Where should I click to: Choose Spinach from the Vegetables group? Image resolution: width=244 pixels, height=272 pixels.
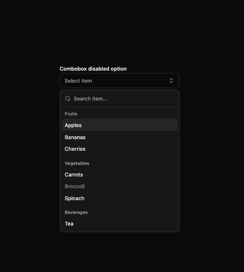coord(119,198)
